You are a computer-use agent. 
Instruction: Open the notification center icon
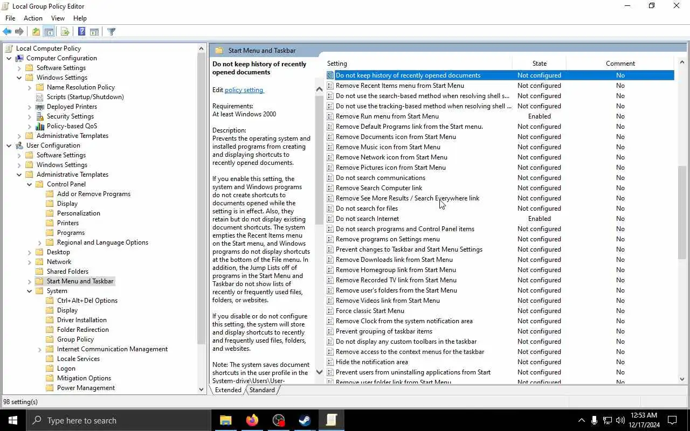(672, 420)
